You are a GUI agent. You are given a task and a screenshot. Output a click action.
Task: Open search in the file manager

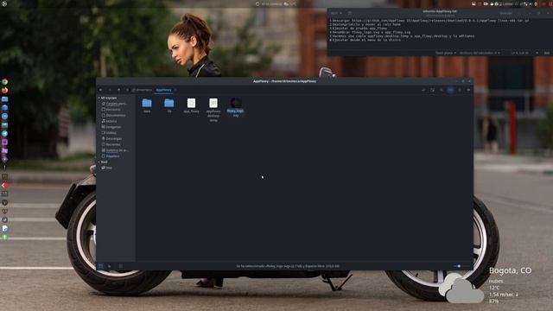[442, 90]
